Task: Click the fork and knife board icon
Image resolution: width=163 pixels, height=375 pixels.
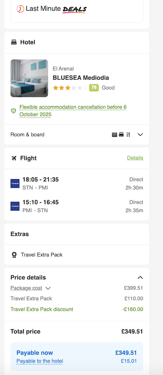Action: (x=128, y=135)
